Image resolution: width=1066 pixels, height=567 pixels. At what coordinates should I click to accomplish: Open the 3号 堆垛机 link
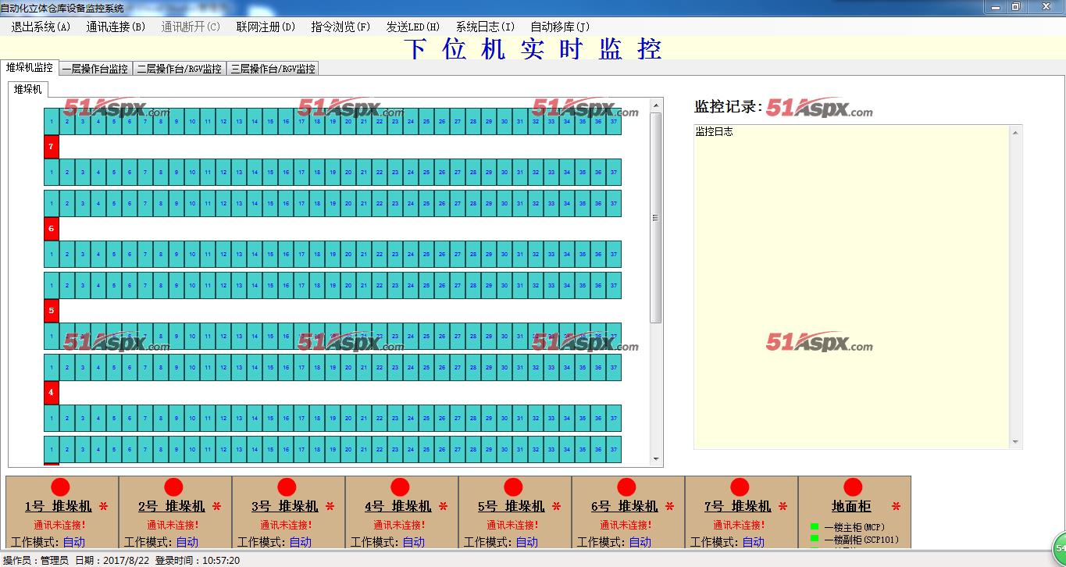(x=285, y=506)
